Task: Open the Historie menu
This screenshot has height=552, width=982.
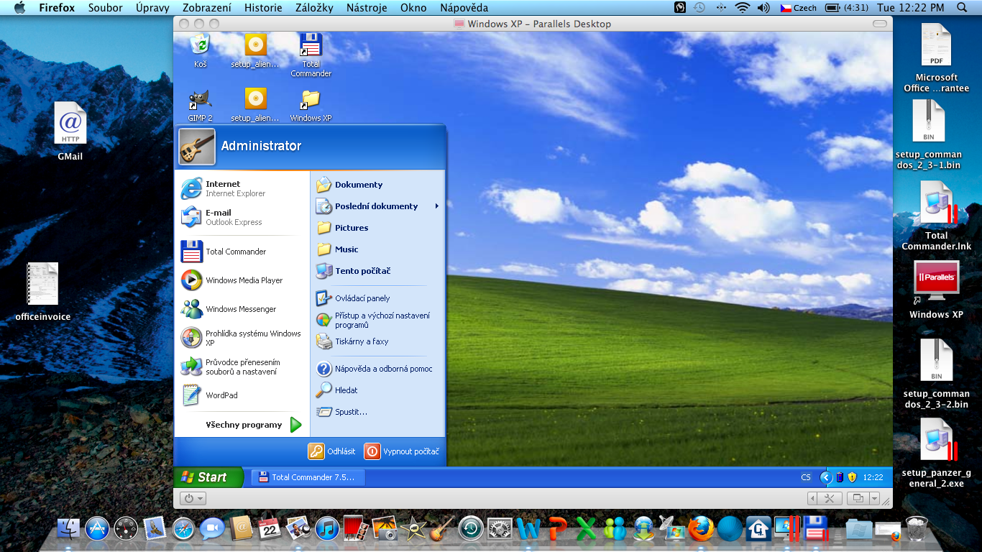Action: 263,8
